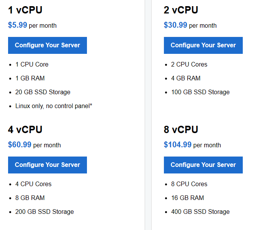262x230 pixels.
Task: Click Configure Your Server for 2 vCPU
Action: (x=203, y=45)
